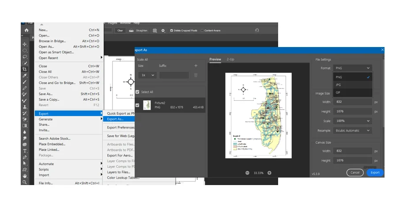Viewport: 396px width, 211px height.
Task: Click the Straighten level icon
Action: 131,30
